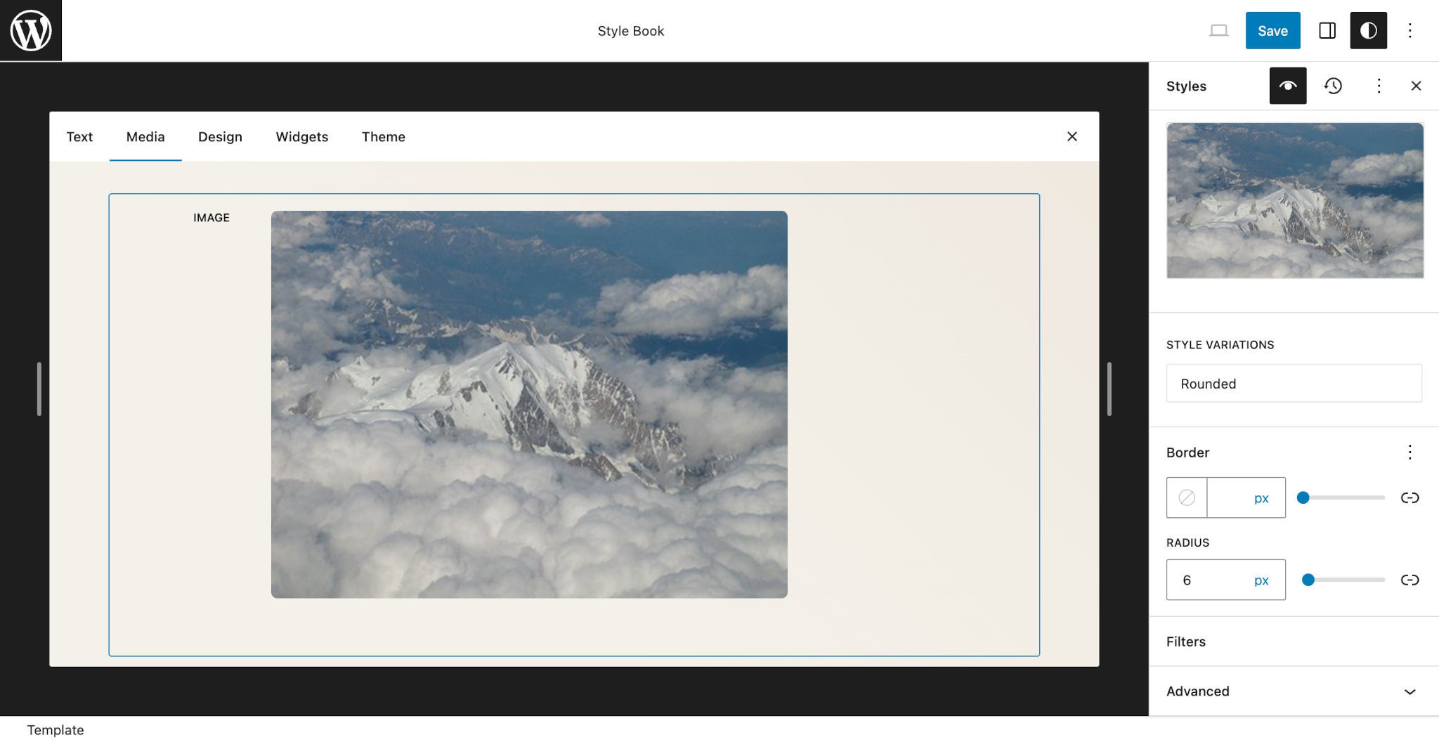This screenshot has height=742, width=1439.
Task: Click the link icon beside border width slider
Action: (x=1409, y=497)
